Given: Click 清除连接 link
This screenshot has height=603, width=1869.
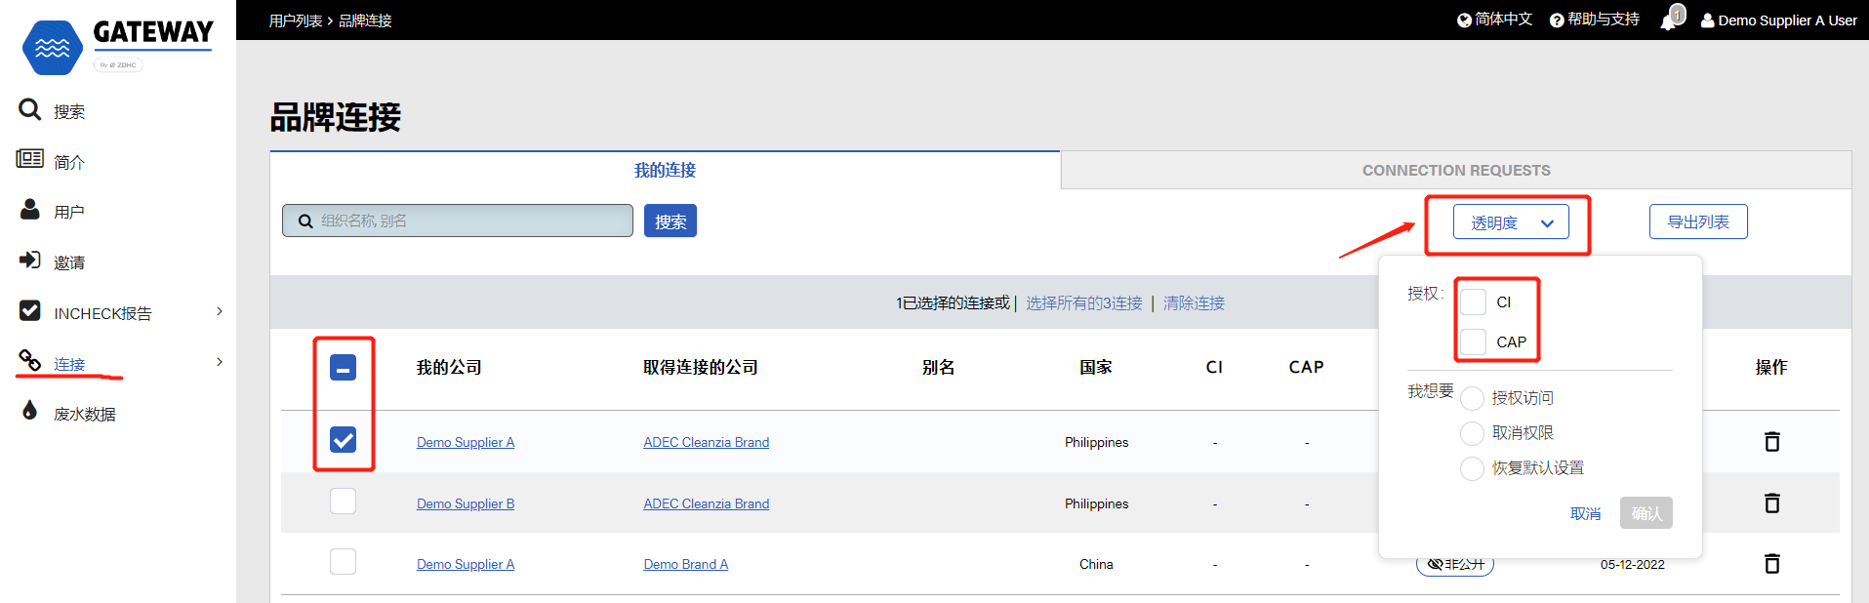Looking at the screenshot, I should 1194,303.
